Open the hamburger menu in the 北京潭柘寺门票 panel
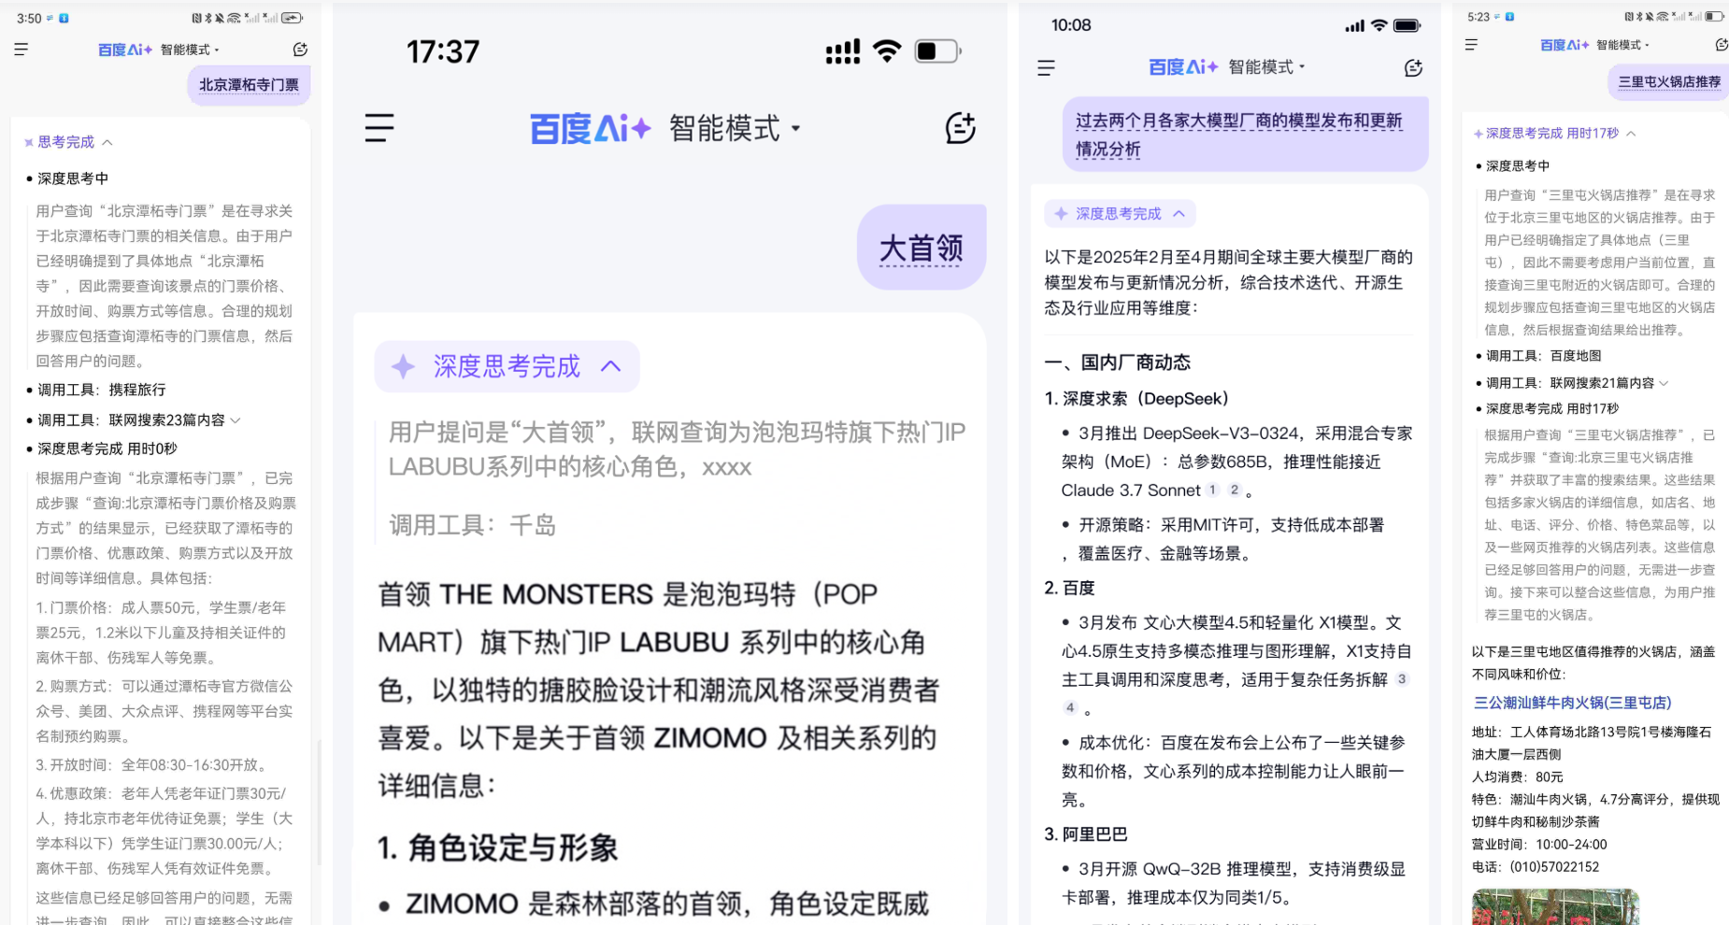 click(x=21, y=50)
